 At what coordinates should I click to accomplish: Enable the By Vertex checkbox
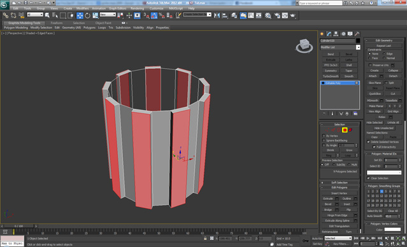[x=324, y=136]
